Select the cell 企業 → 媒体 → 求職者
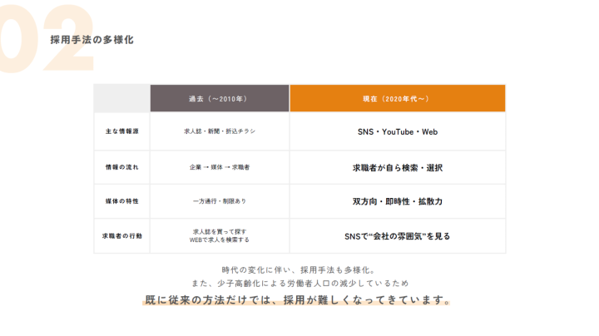Image resolution: width=599 pixels, height=336 pixels. 220,167
